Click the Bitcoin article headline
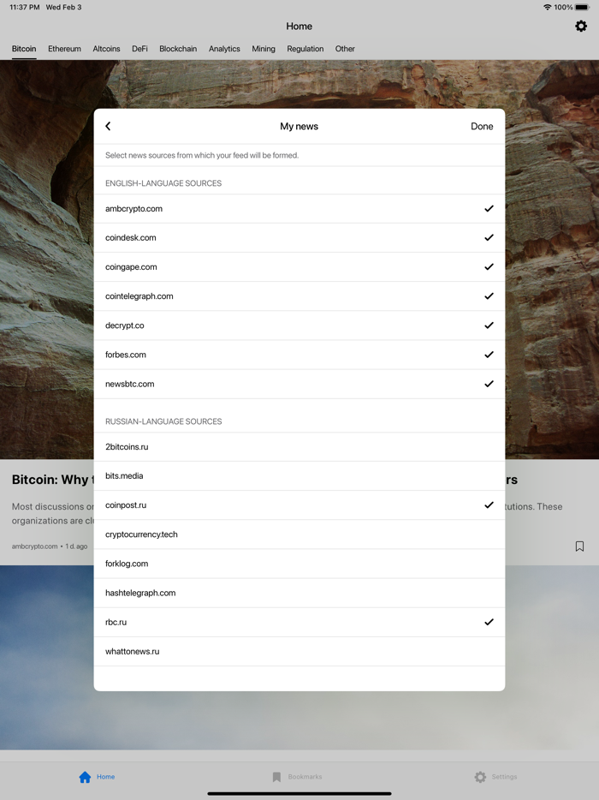Screen dimensions: 599x800 click(x=52, y=480)
